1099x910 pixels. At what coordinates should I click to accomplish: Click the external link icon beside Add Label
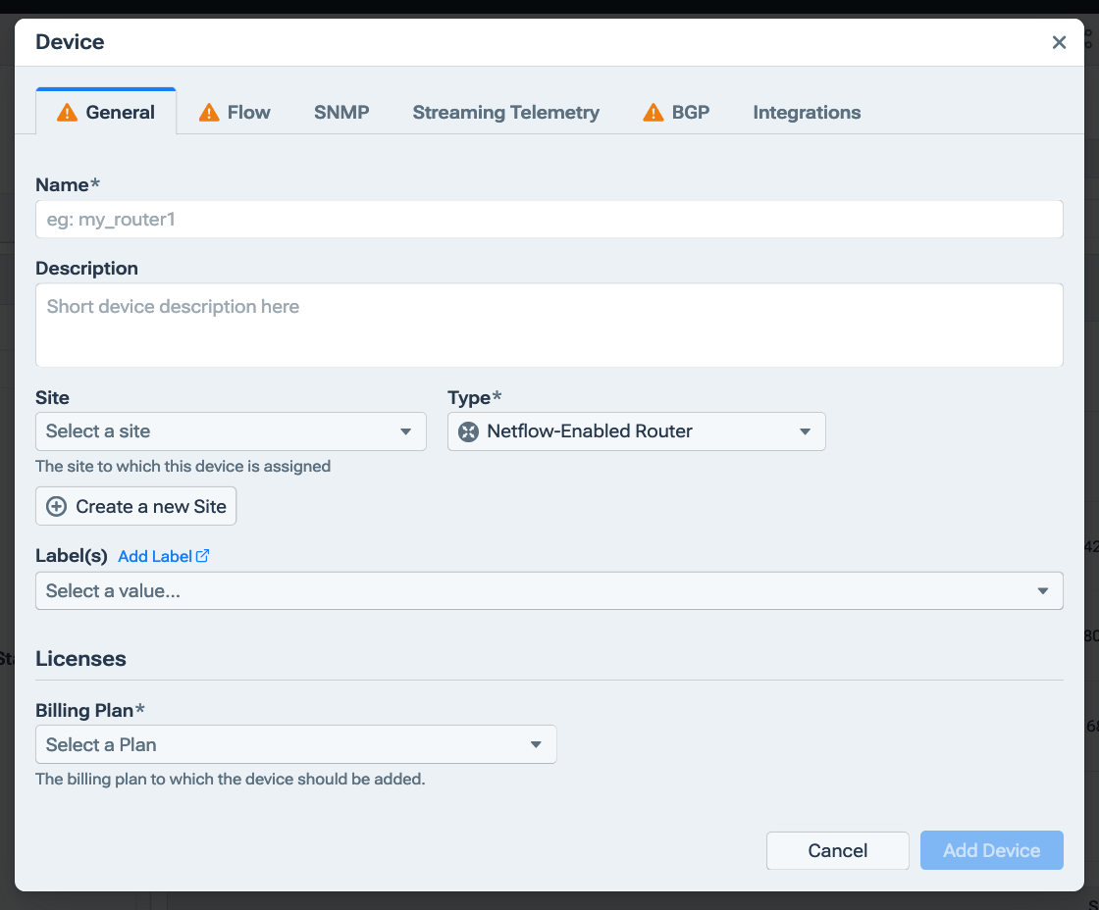point(202,555)
